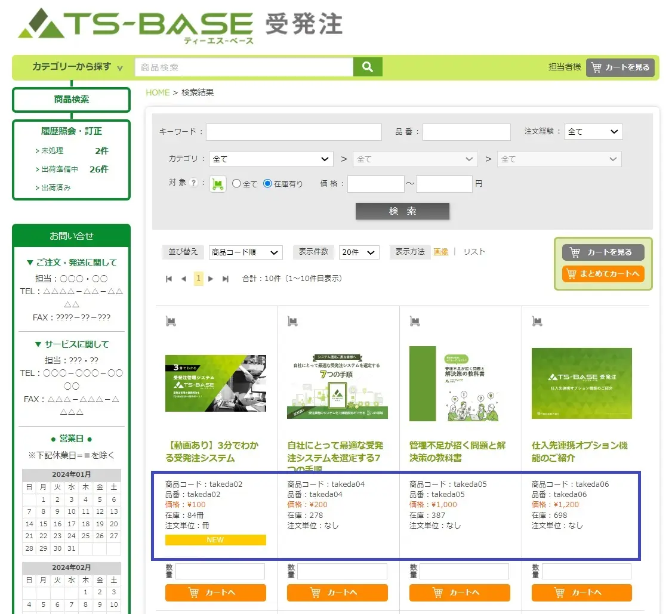The height and width of the screenshot is (614, 672).
Task: Jump to last results page
Action: click(x=226, y=279)
